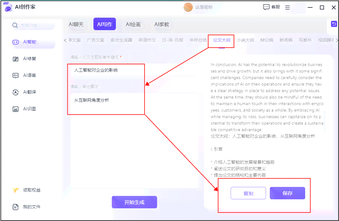This screenshot has width=339, height=221.
Task: Minimize the AI创作家 window
Action: click(310, 7)
